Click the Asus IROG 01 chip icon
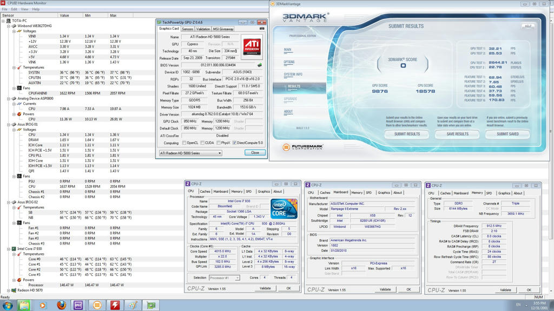The height and width of the screenshot is (311, 554). click(x=14, y=125)
